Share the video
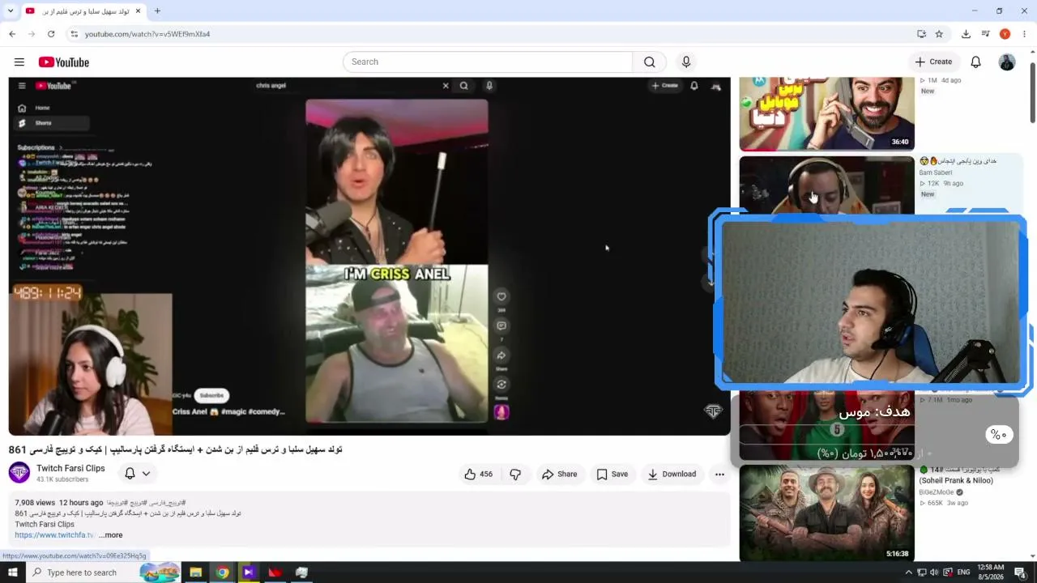 click(560, 474)
